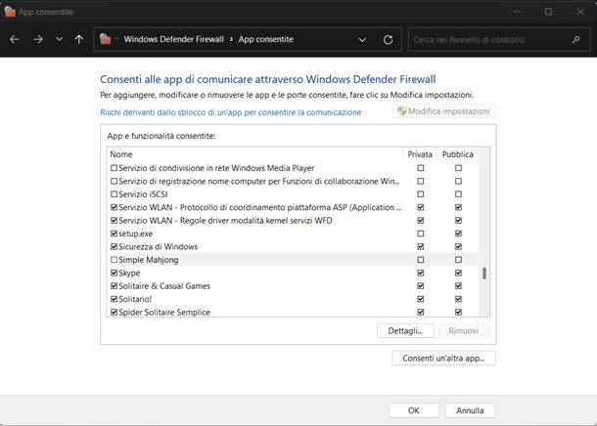597x426 pixels.
Task: Toggle Privata checkbox for Servizio iSCSI
Action: pos(420,193)
